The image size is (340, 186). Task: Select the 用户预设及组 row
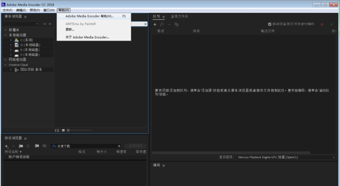(75, 157)
